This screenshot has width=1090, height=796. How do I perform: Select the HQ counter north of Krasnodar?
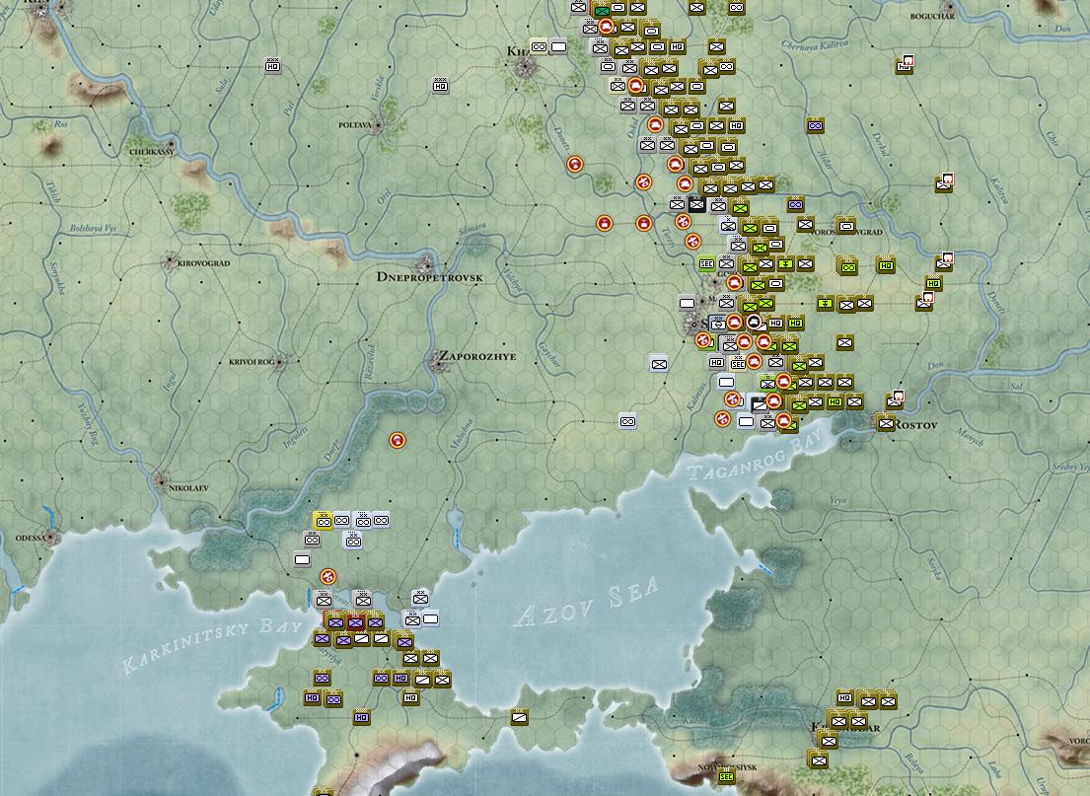pyautogui.click(x=844, y=697)
